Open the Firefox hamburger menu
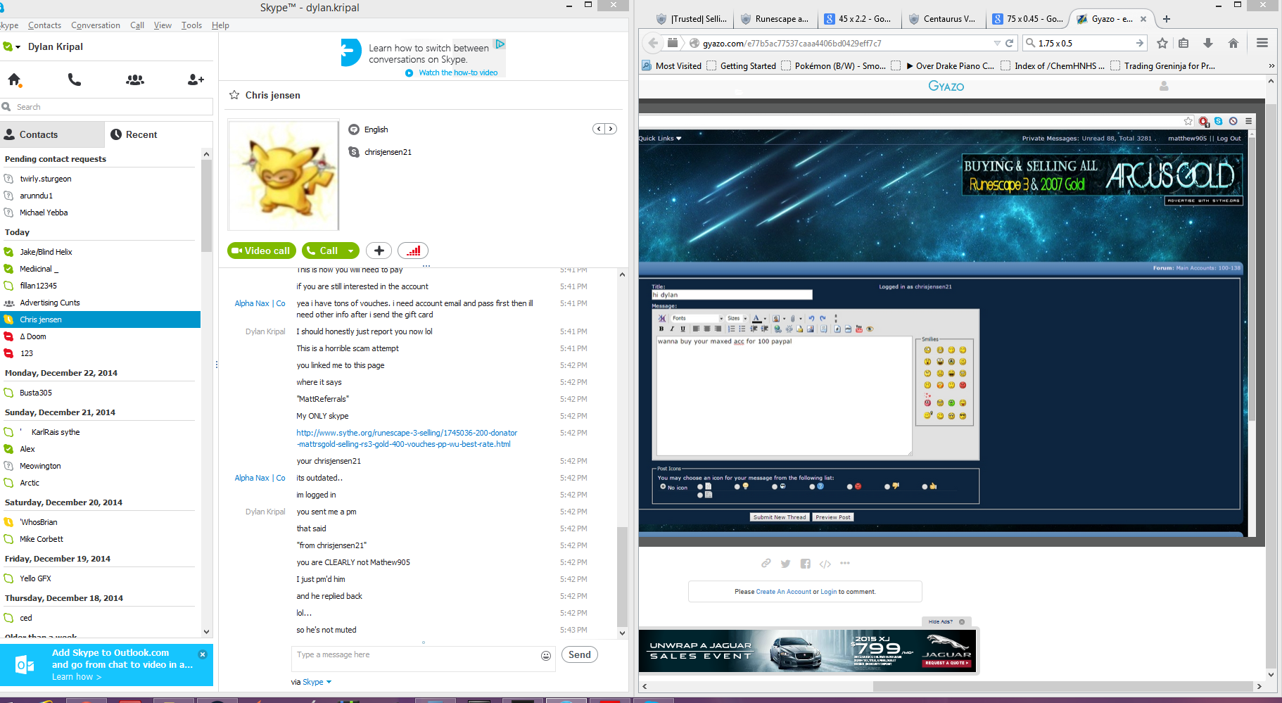Screen dimensions: 1282x703 tap(1262, 43)
